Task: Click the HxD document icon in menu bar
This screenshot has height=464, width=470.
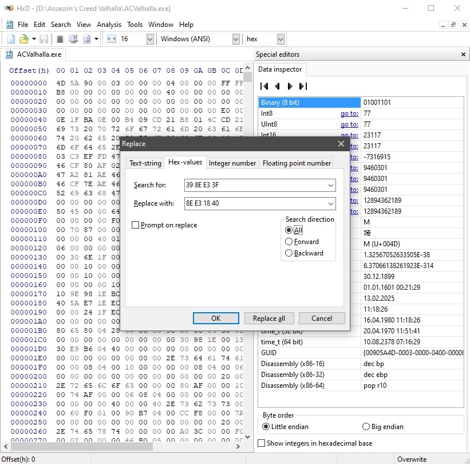Action: (10, 25)
